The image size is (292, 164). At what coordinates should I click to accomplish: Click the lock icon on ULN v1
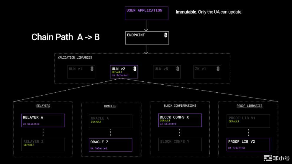click(x=92, y=69)
